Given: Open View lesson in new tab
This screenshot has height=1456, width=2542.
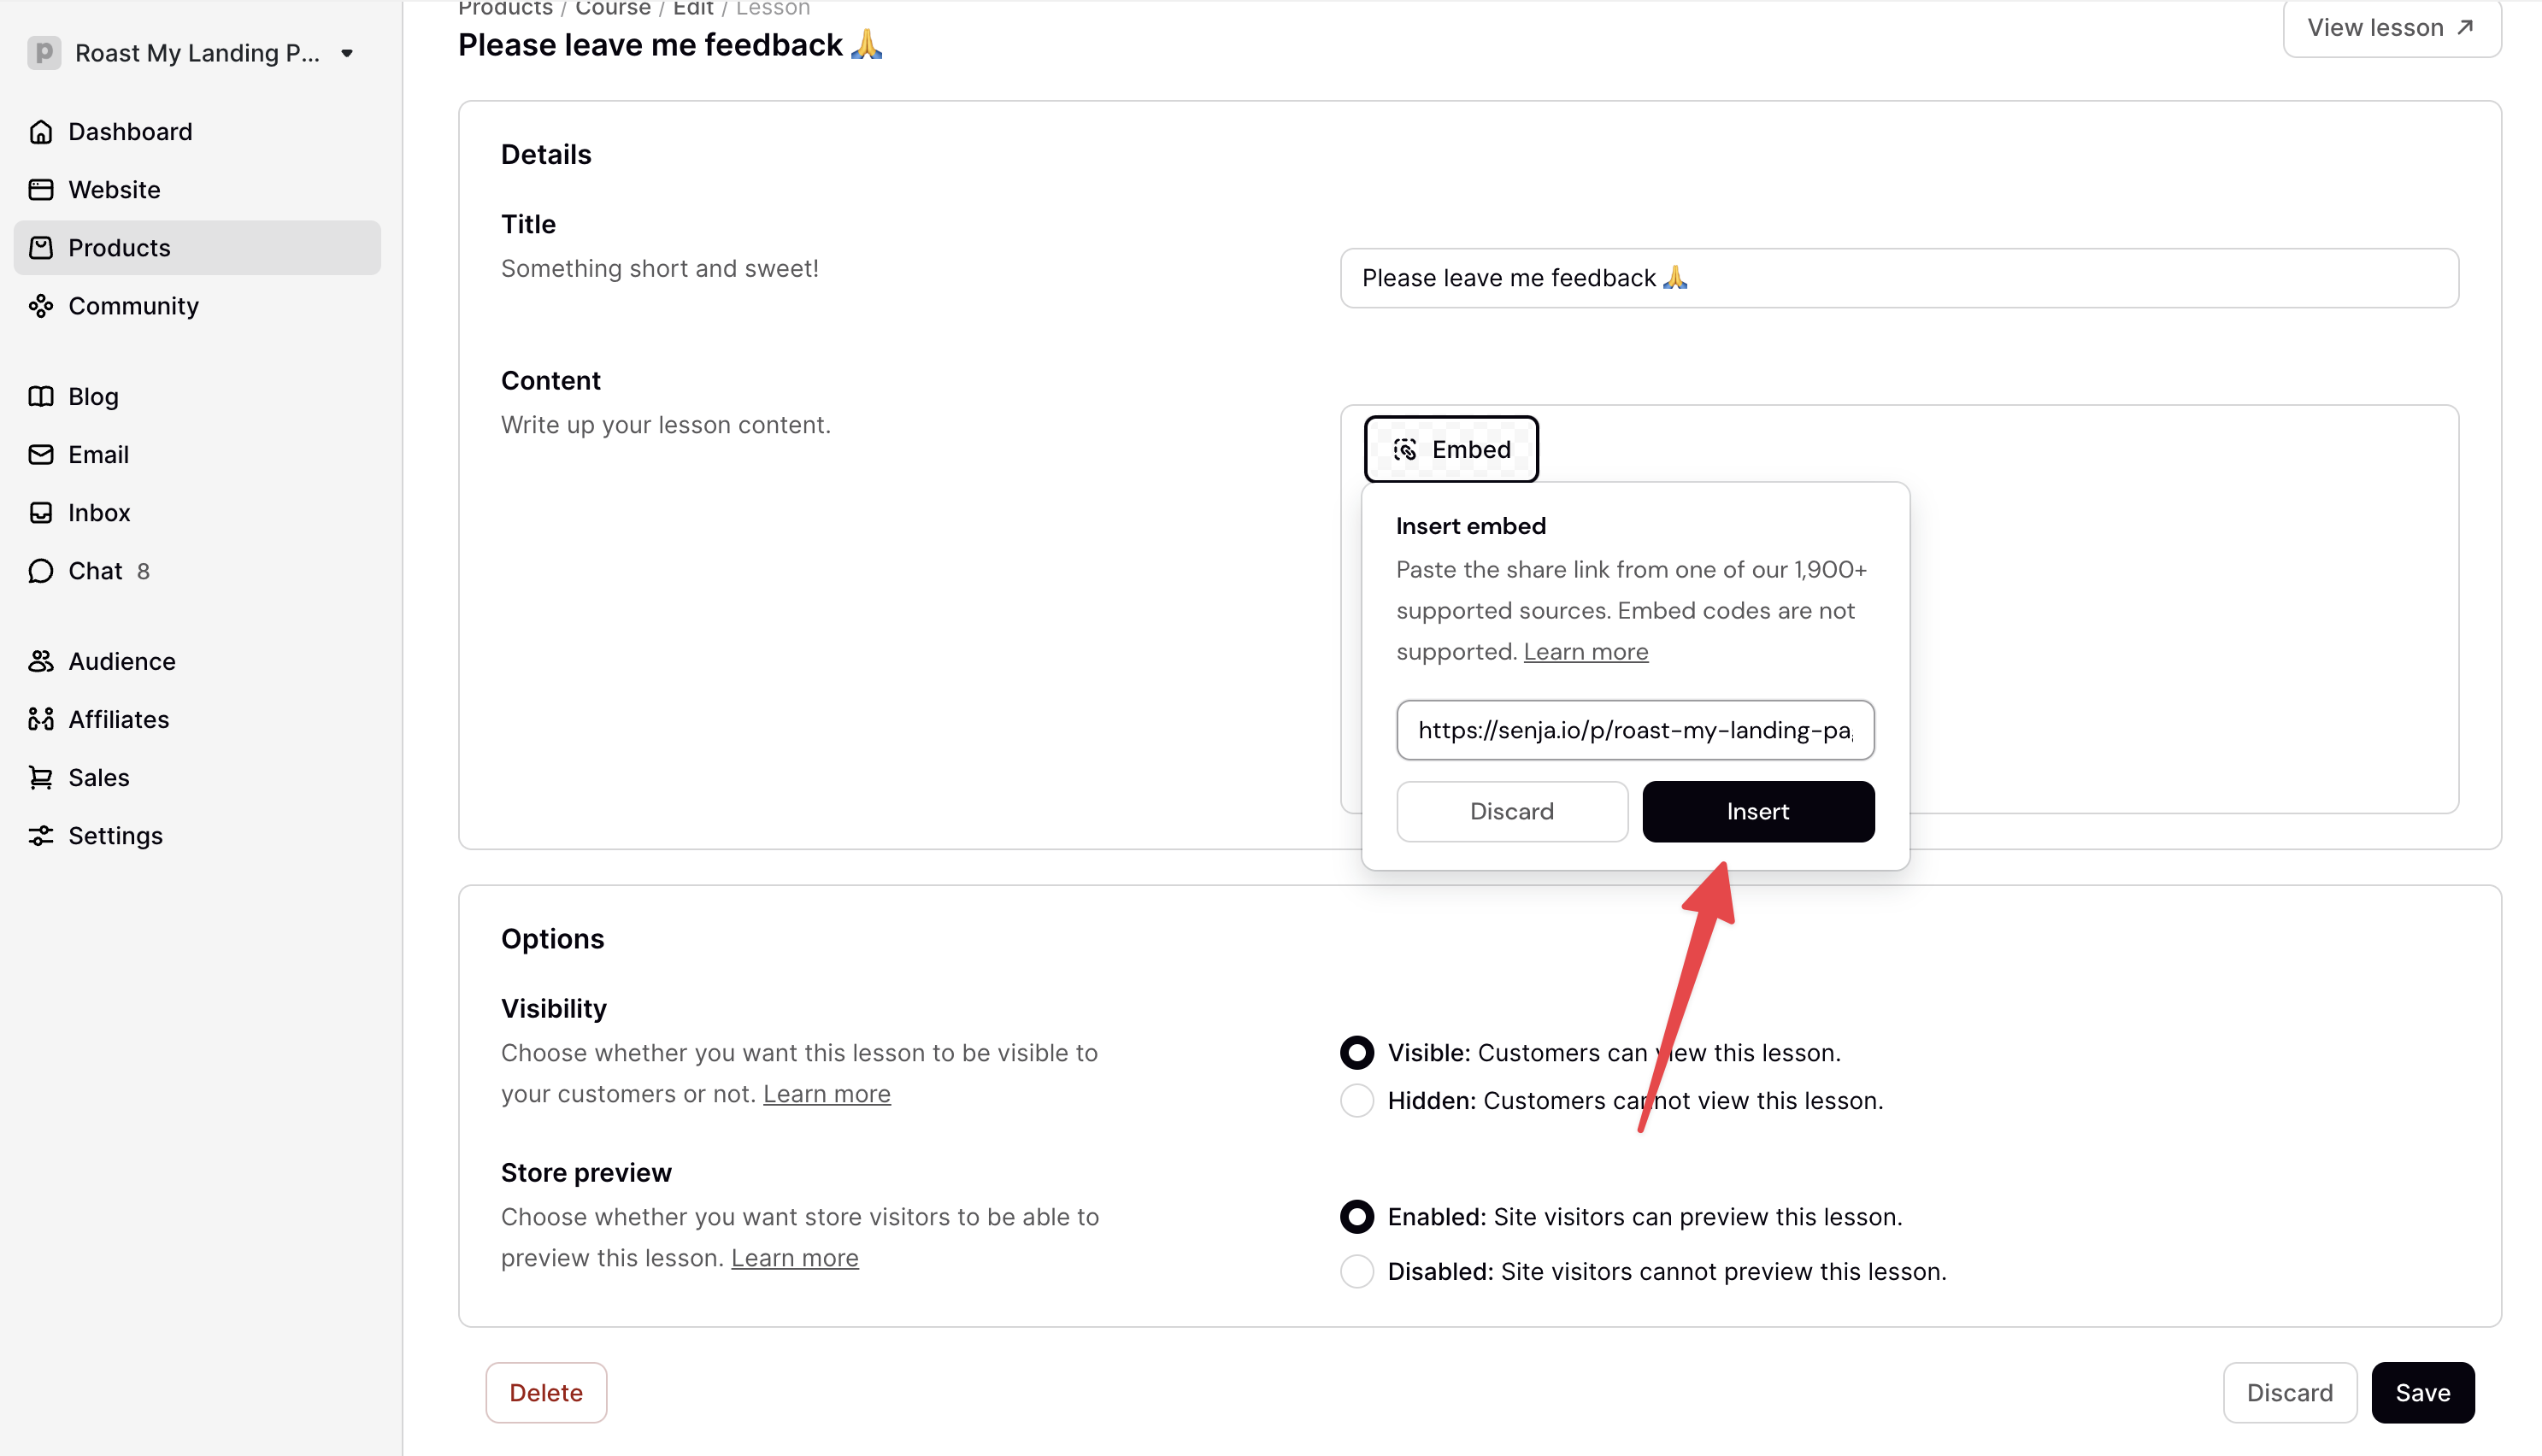Looking at the screenshot, I should click(x=2392, y=28).
